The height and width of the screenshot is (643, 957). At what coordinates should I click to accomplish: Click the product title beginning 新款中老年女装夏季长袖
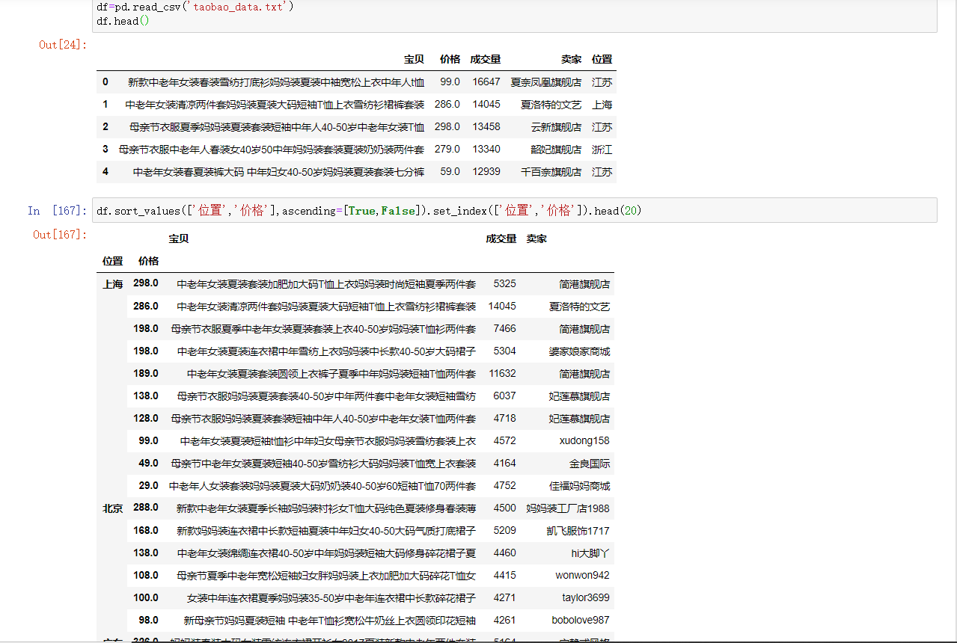[x=326, y=508]
